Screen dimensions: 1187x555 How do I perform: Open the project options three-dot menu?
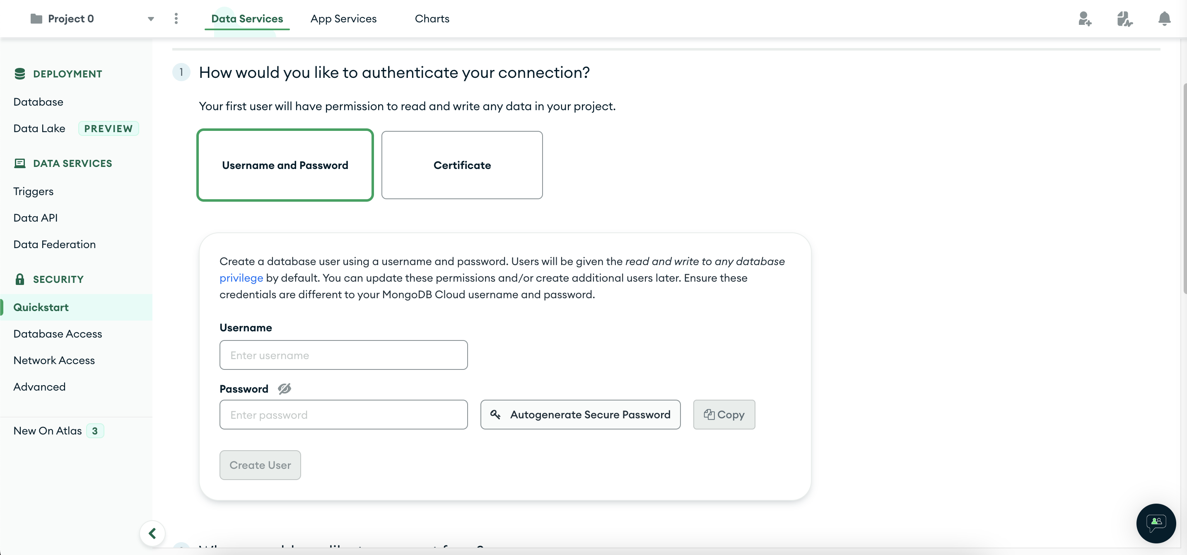pos(176,19)
